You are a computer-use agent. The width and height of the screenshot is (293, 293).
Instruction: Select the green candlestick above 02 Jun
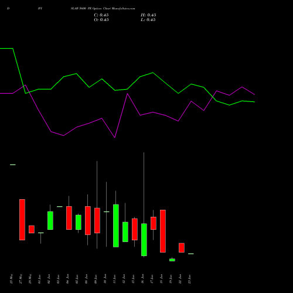[x=50, y=220]
